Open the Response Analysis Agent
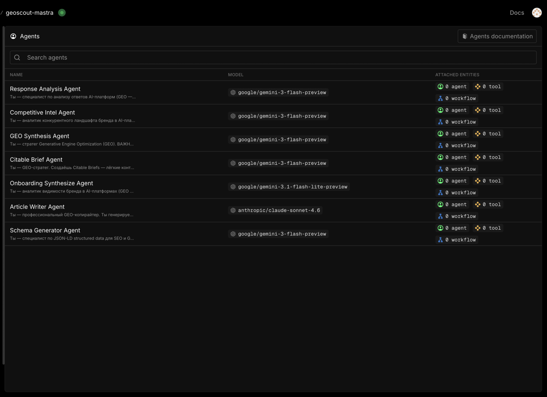 (45, 89)
